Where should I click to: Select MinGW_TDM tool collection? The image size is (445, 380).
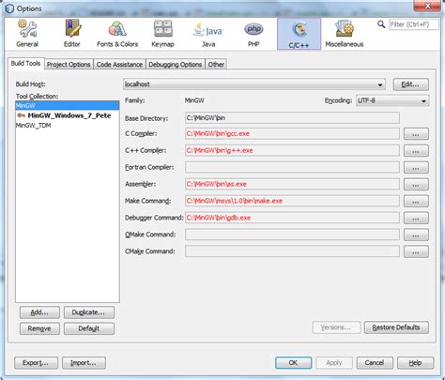coord(68,126)
